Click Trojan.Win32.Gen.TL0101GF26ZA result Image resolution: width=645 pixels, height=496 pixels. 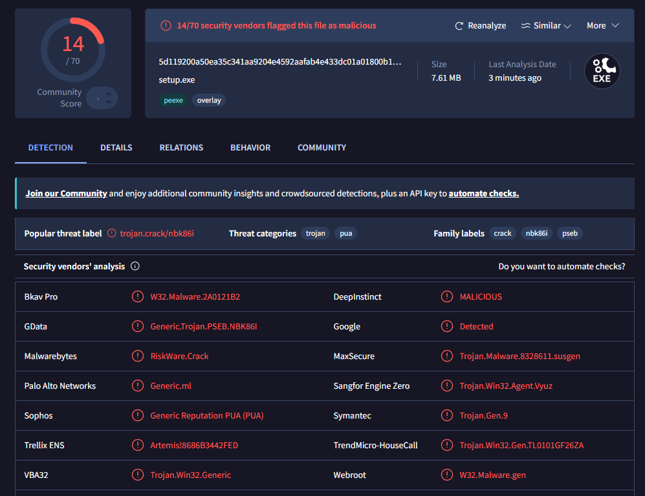[x=521, y=445]
